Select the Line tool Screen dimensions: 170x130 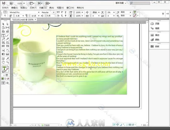(x=7, y=35)
